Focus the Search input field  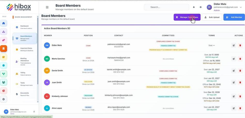166,7
